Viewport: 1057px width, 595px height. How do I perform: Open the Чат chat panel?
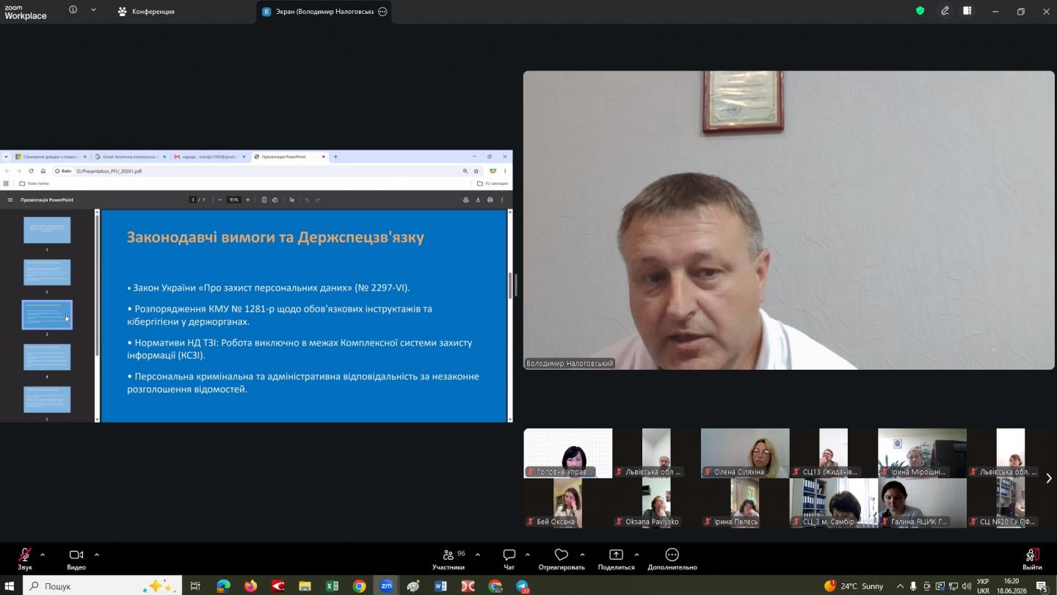pyautogui.click(x=509, y=558)
